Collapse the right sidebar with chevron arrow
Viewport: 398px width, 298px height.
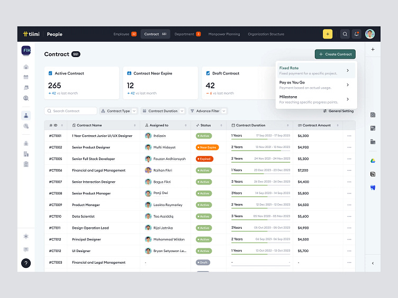coord(373,263)
